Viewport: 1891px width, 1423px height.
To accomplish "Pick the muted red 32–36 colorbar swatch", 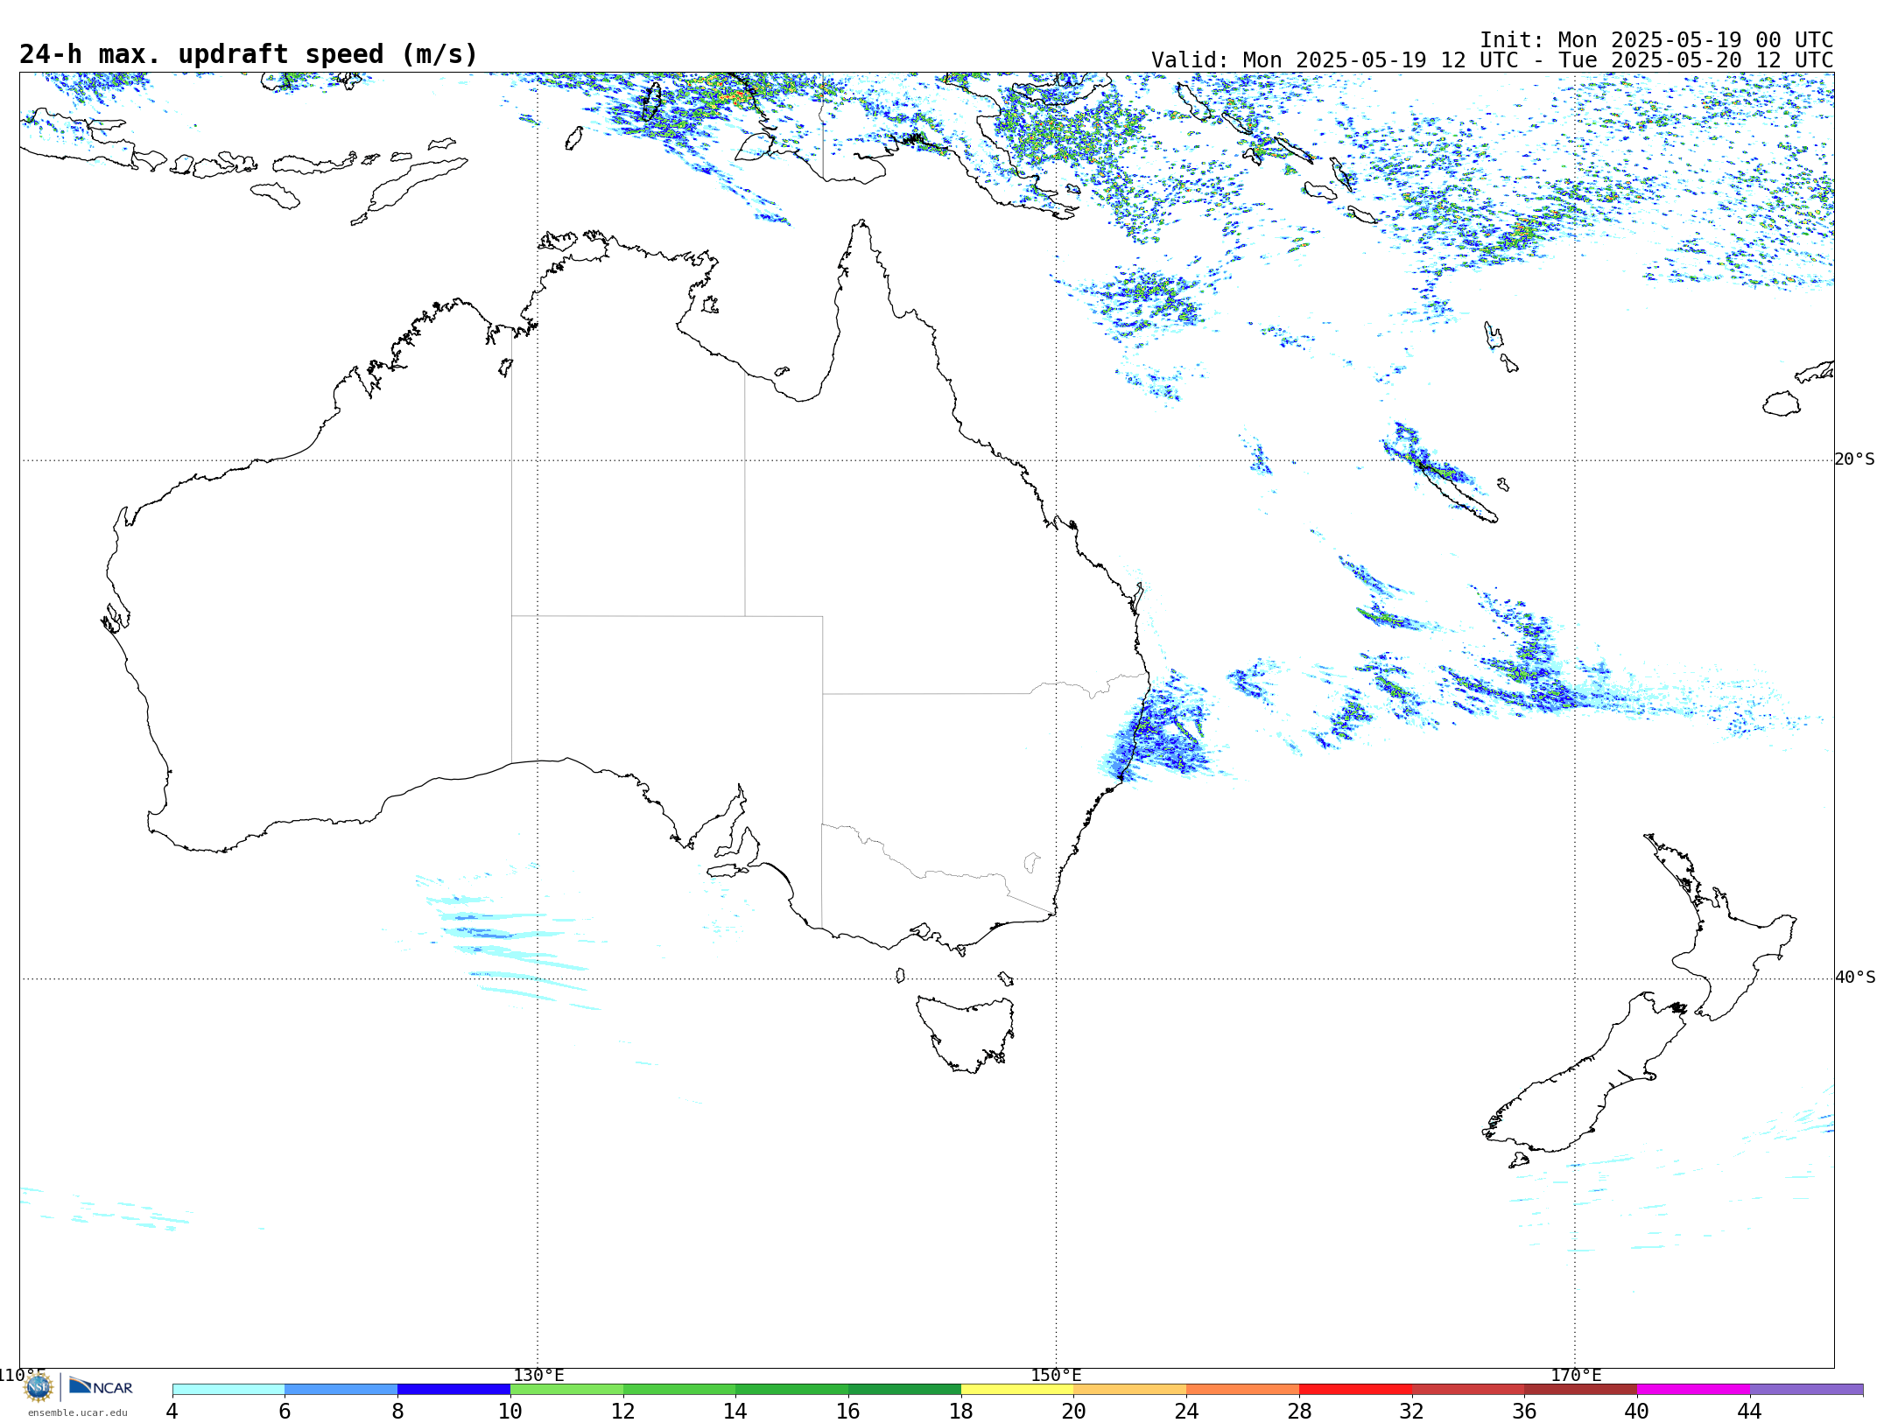I will (x=1468, y=1390).
